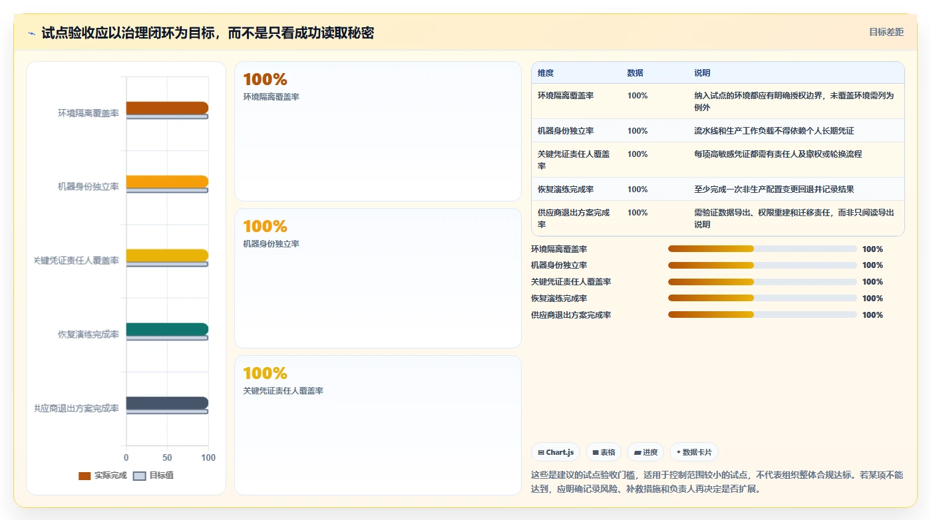The image size is (931, 520).
Task: Click the 关键凭证责任人覆盖率 progress bar
Action: point(763,282)
